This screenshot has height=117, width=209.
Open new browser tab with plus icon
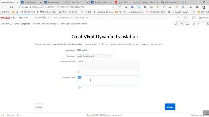[185, 2]
